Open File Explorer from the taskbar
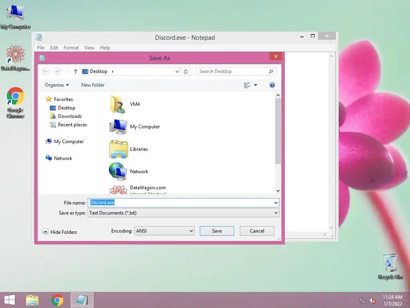 click(x=32, y=300)
